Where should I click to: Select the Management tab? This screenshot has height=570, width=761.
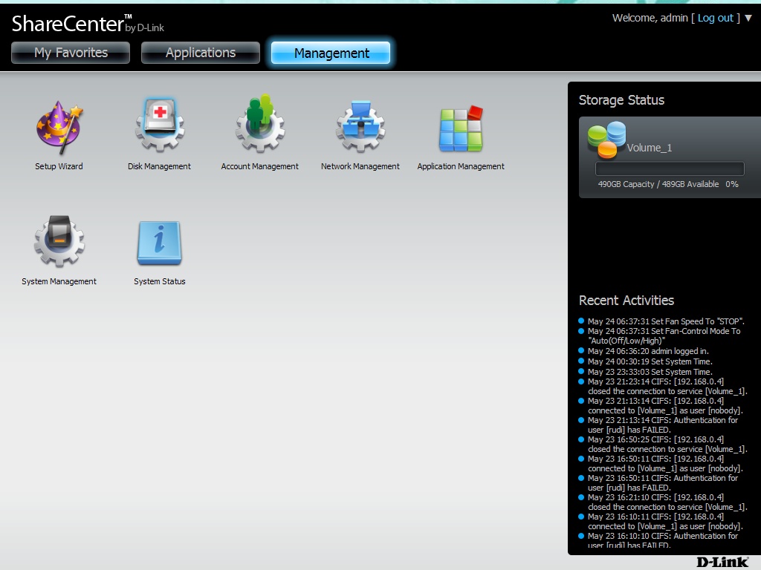coord(331,53)
